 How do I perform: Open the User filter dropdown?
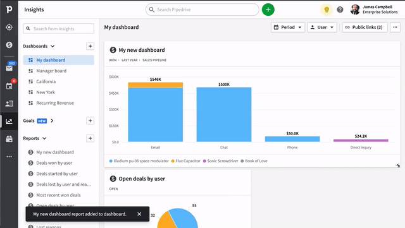point(322,27)
